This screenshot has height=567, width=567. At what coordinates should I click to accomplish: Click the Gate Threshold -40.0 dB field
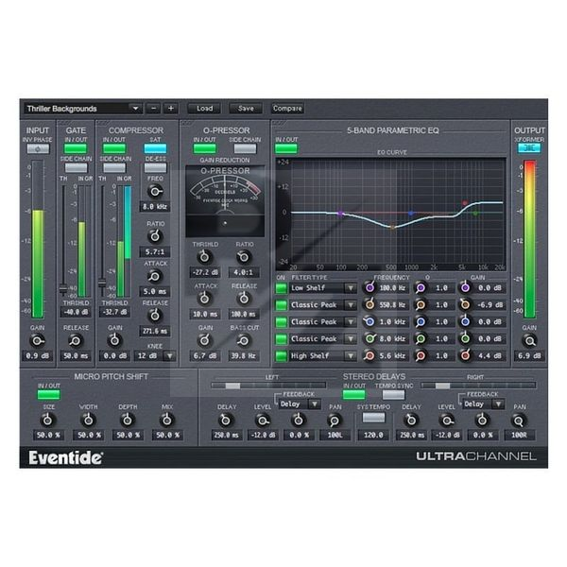coord(76,312)
